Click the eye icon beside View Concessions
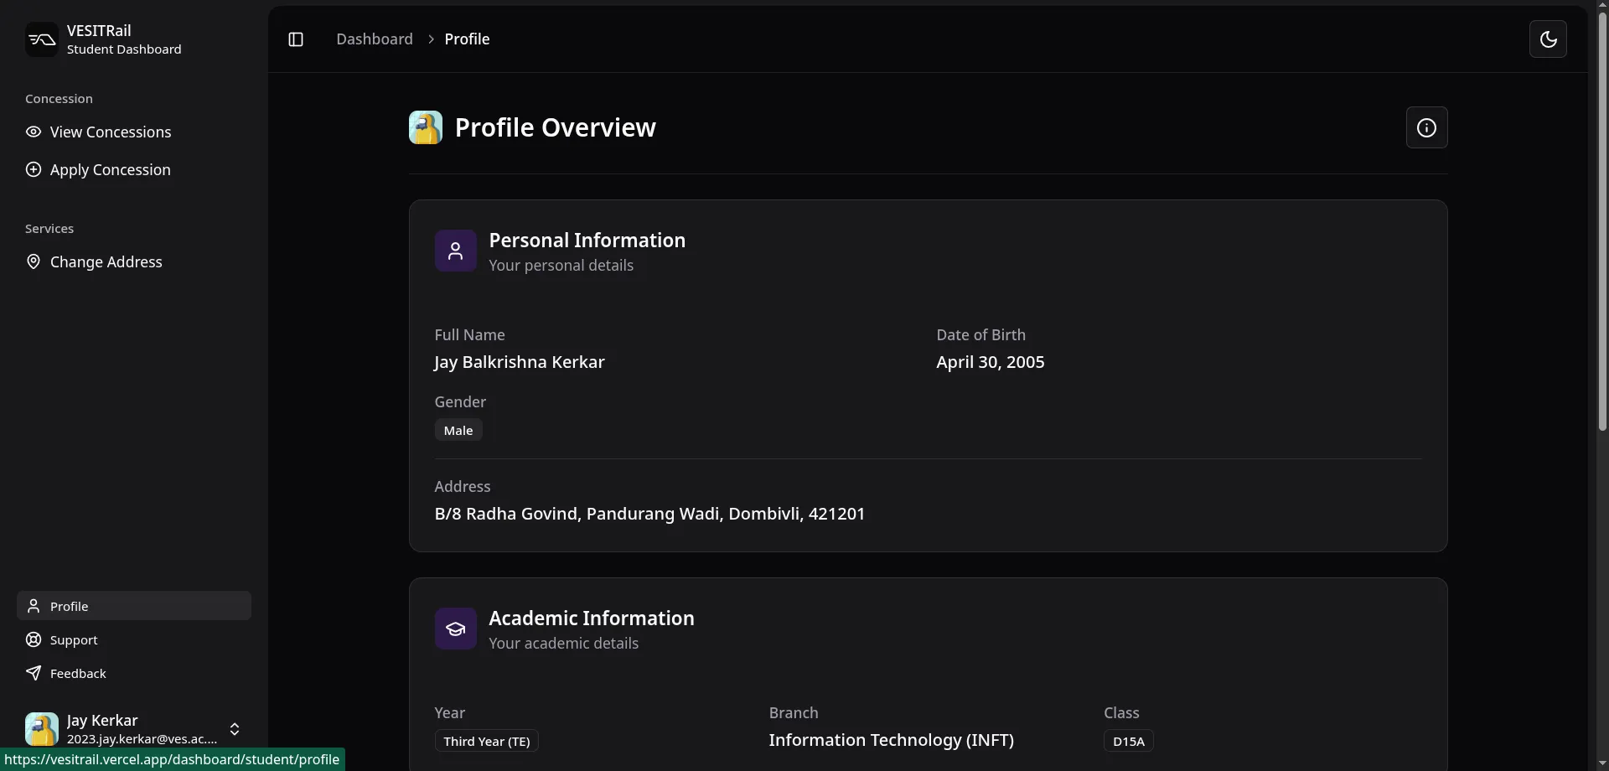This screenshot has width=1609, height=771. pos(34,132)
